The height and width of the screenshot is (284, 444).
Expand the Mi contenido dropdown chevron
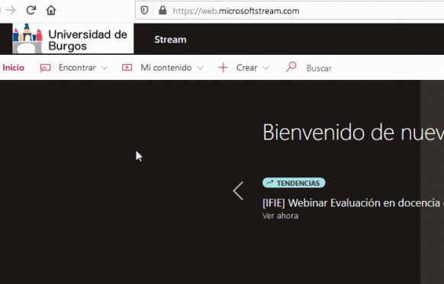point(200,68)
